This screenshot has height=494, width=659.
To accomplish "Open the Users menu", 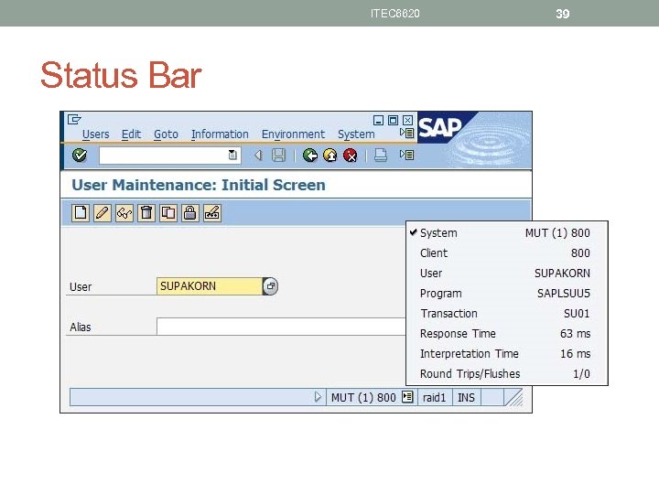I will 96,134.
